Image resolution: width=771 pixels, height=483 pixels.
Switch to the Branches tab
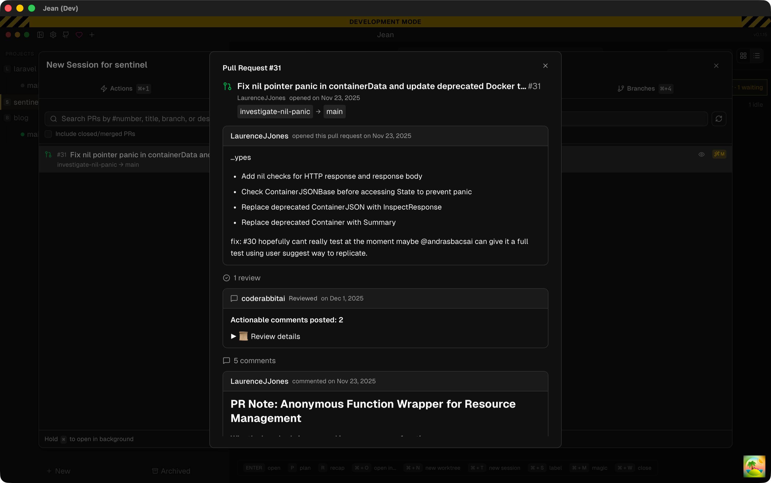pyautogui.click(x=640, y=88)
